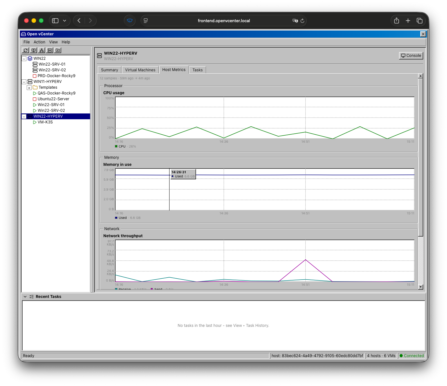The image size is (447, 386).
Task: Click the server icon beside WIN11-HYPERV
Action: [x=30, y=82]
